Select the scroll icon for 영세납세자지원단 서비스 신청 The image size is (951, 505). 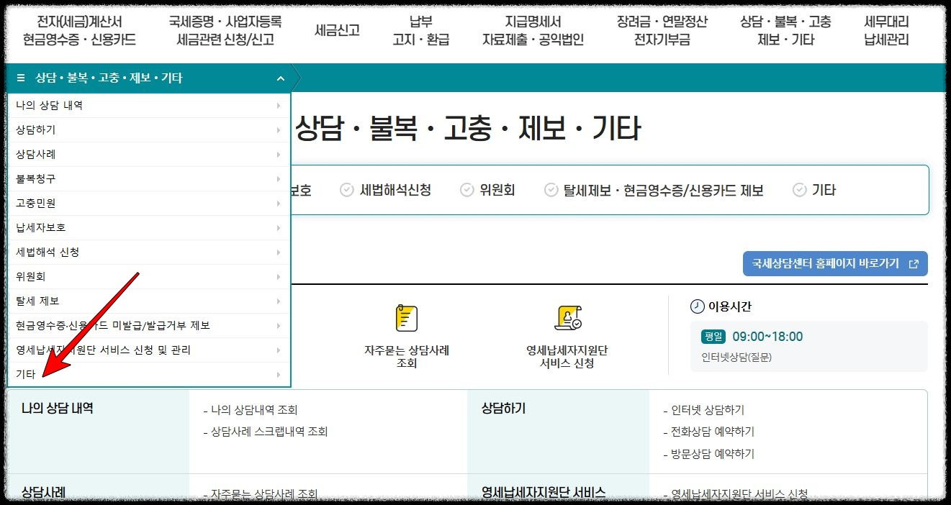pos(569,317)
